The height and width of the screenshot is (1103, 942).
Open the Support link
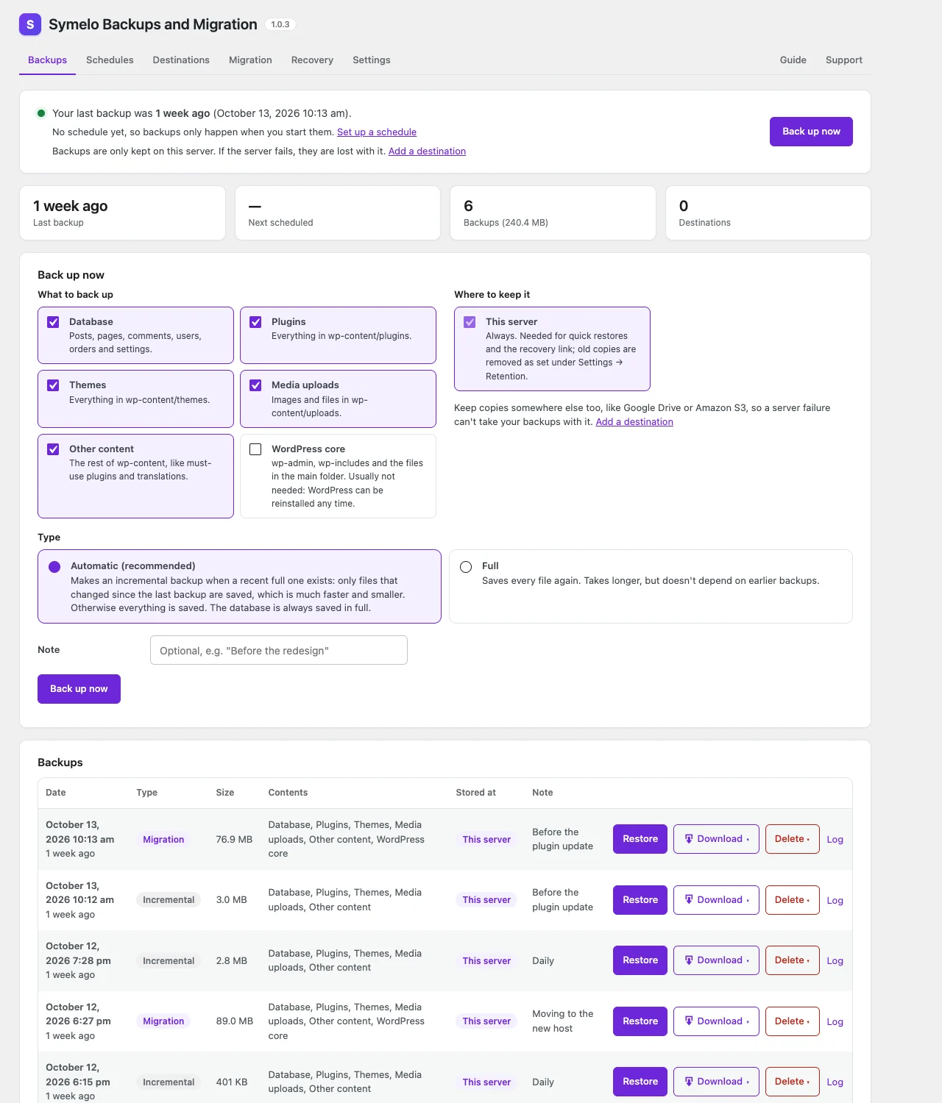pos(844,60)
